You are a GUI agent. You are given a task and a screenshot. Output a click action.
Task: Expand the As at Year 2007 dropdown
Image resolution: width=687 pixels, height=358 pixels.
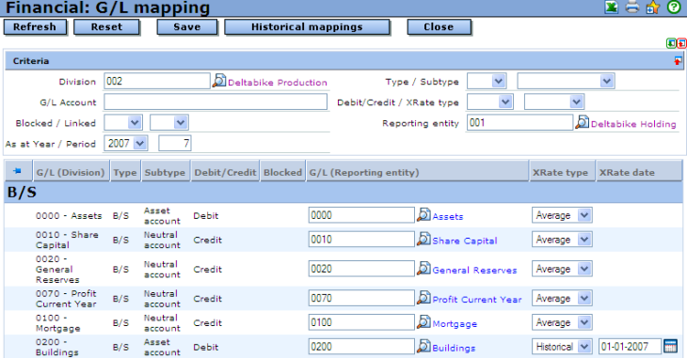(126, 143)
